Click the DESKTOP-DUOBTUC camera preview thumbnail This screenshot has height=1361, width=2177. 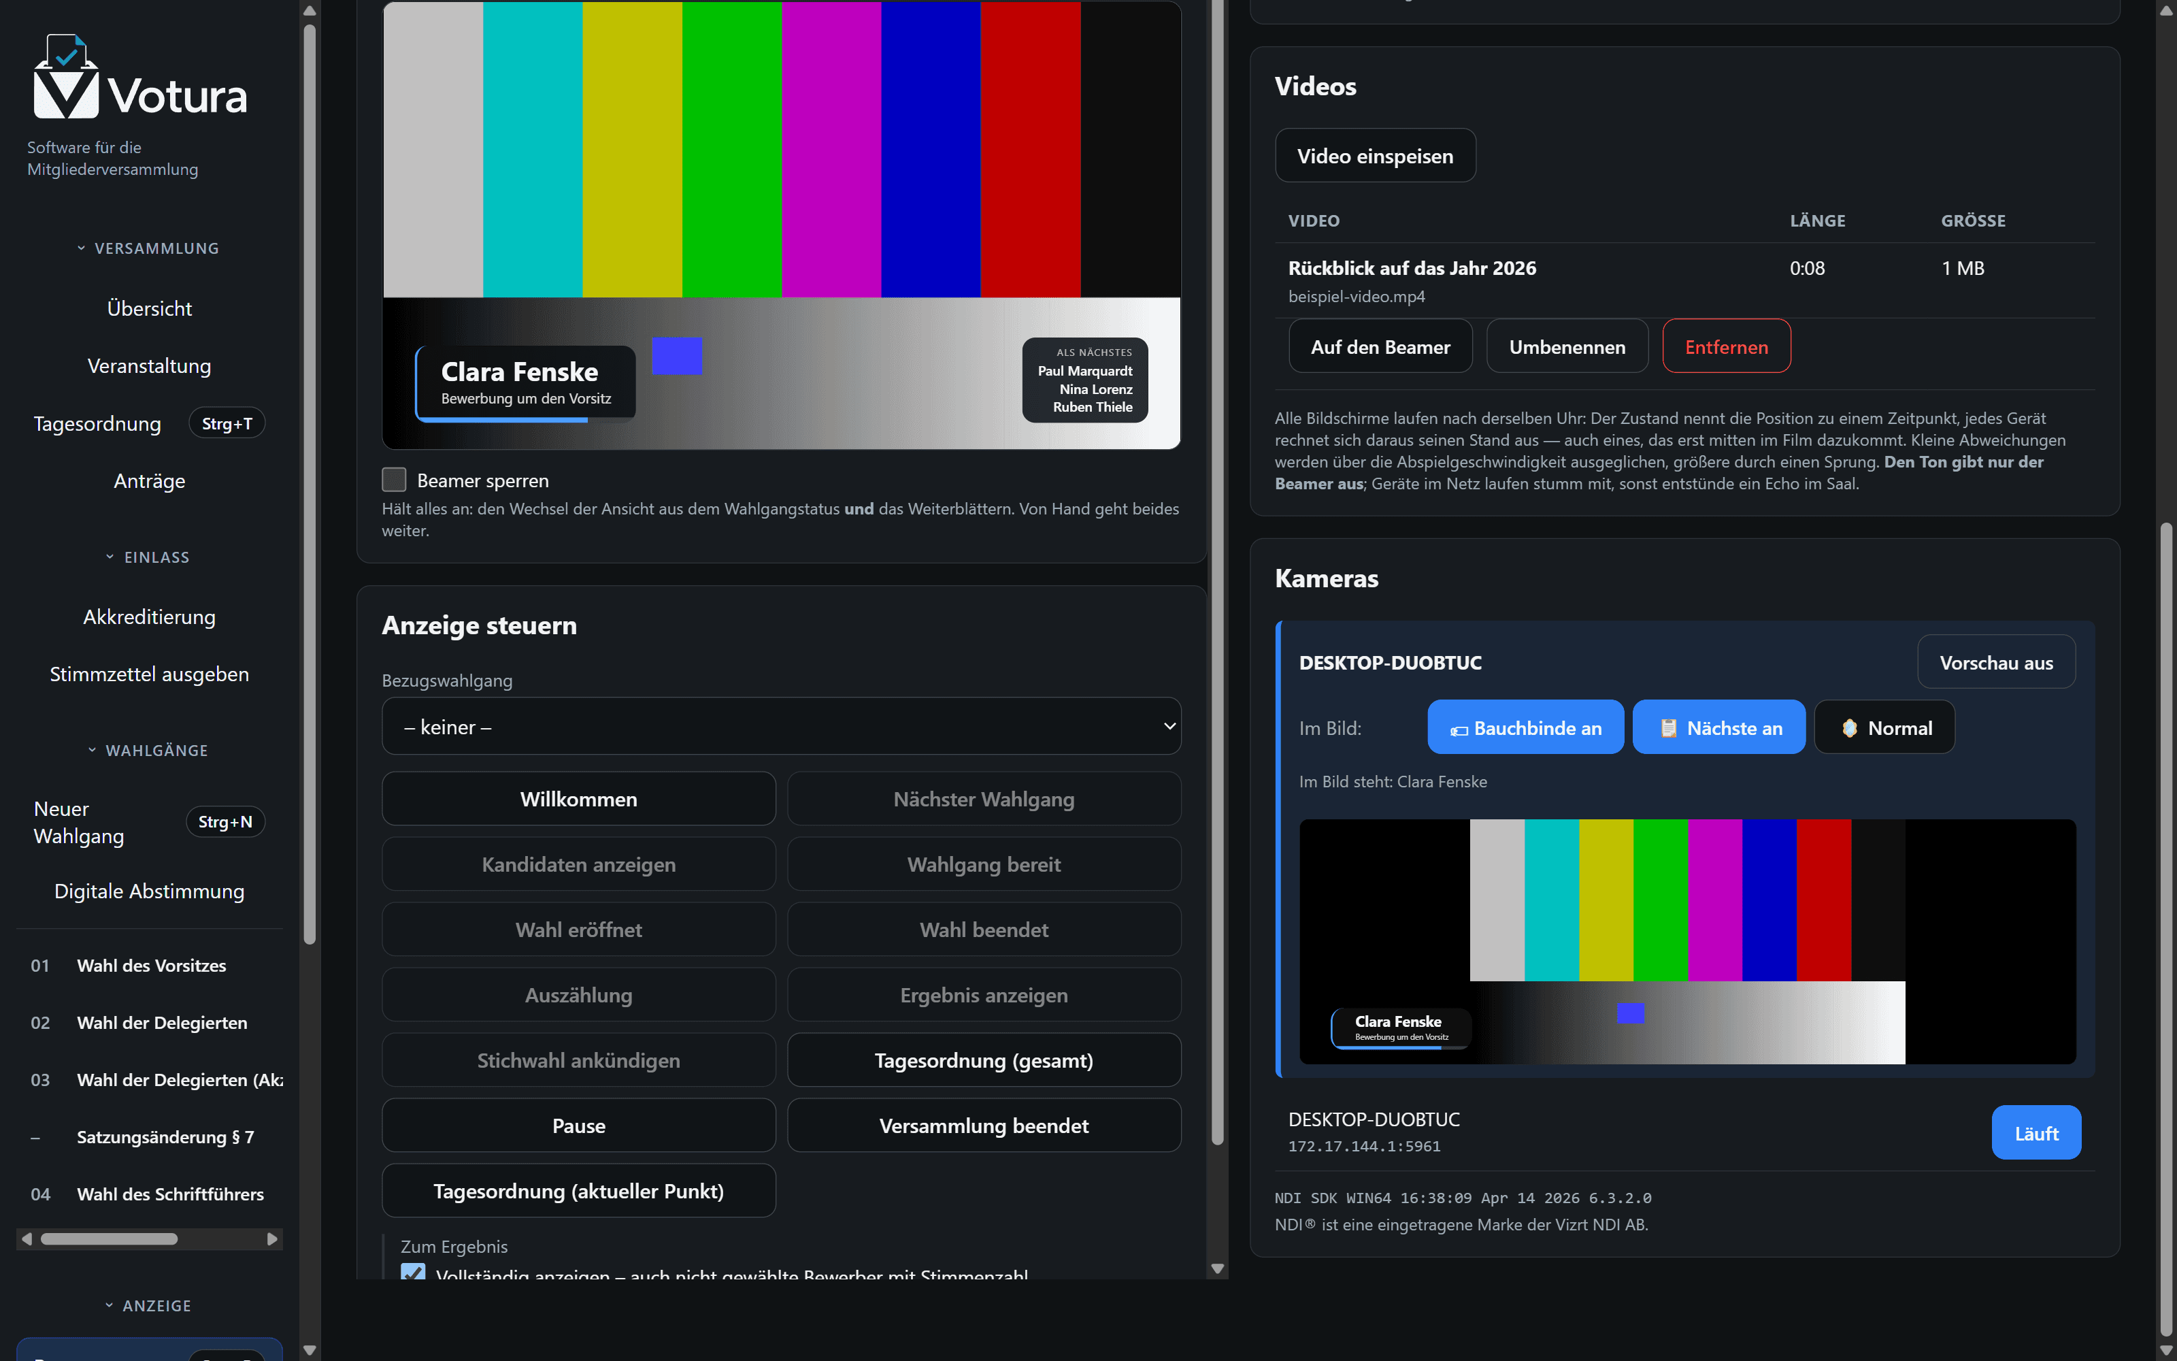click(1686, 940)
